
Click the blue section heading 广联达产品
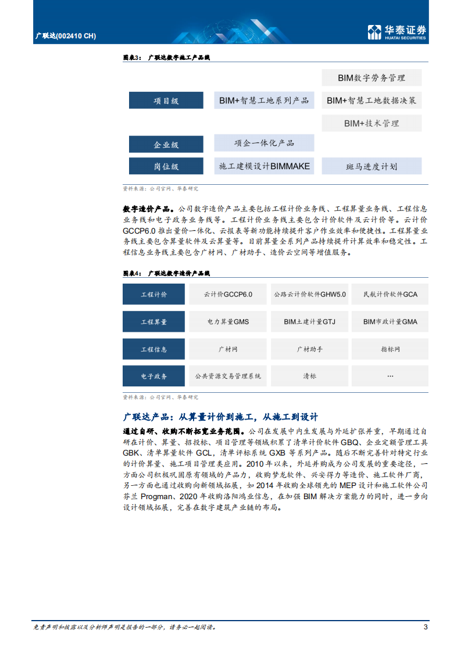pos(220,417)
